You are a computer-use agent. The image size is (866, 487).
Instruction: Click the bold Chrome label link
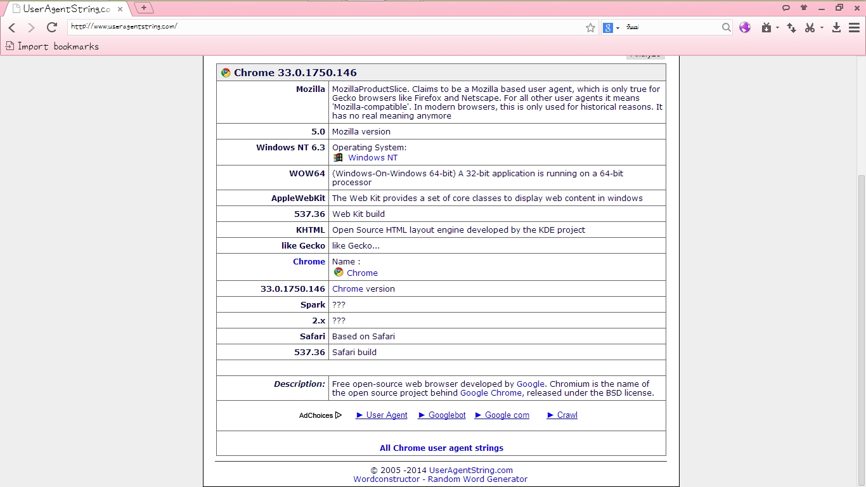click(x=309, y=262)
